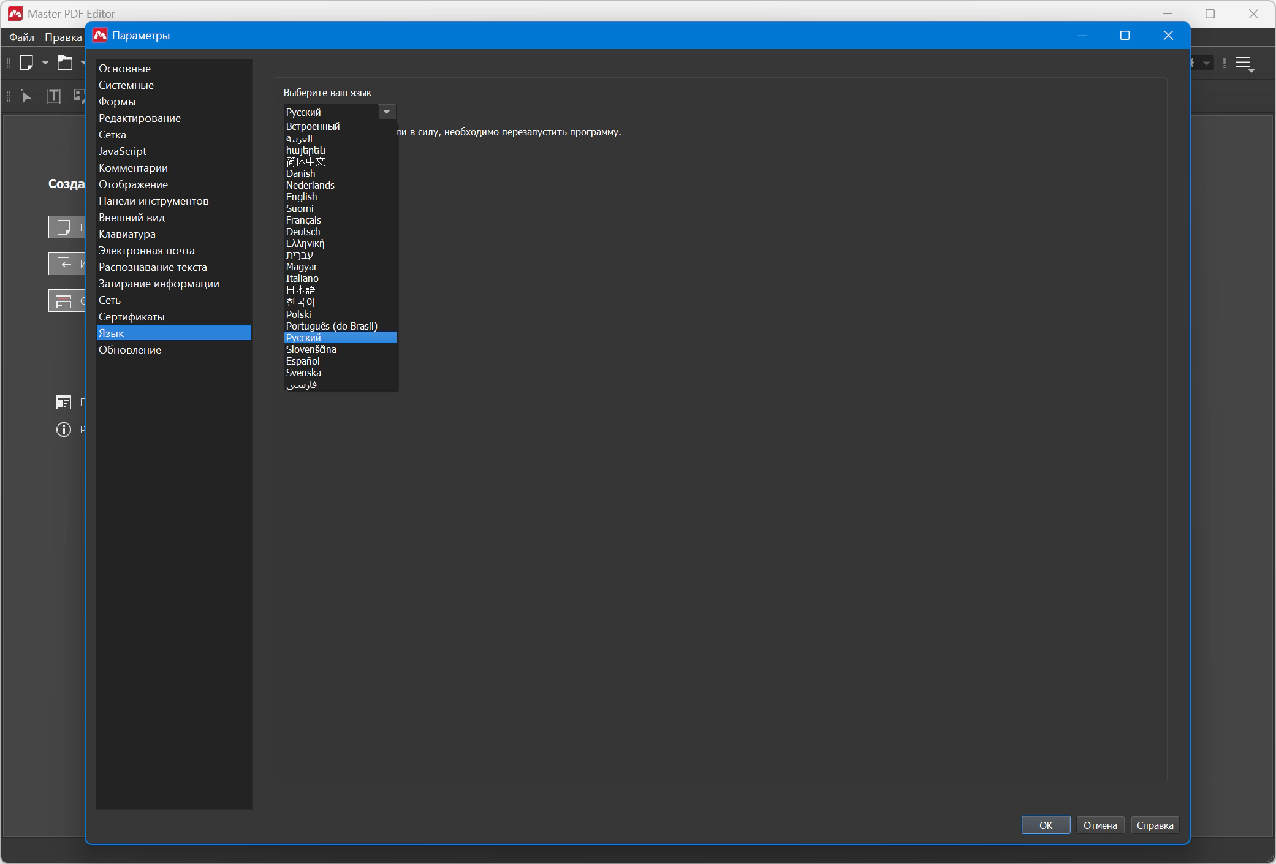Open the Файл menu
The height and width of the screenshot is (864, 1276).
pos(21,37)
